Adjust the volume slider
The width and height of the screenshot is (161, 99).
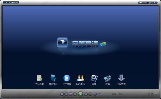pos(103,94)
